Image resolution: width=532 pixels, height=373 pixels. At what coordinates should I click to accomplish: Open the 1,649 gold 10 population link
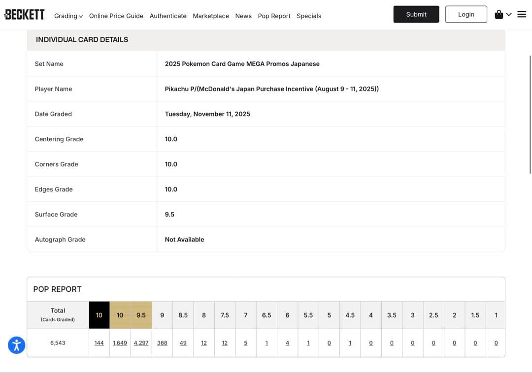[120, 343]
